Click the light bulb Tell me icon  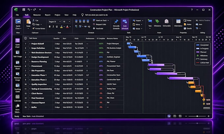[82, 15]
